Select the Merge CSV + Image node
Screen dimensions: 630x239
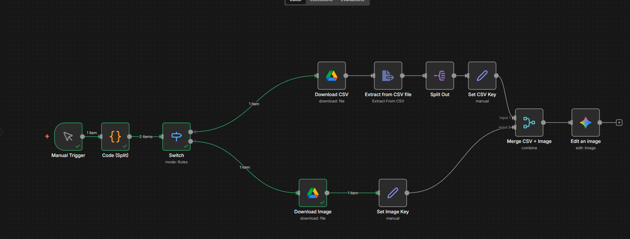coord(529,122)
